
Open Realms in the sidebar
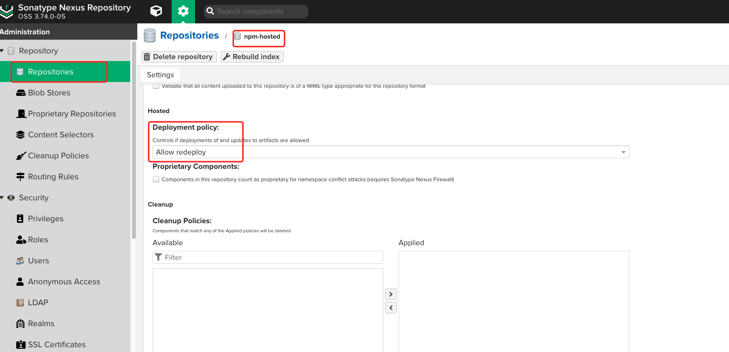tap(65, 324)
